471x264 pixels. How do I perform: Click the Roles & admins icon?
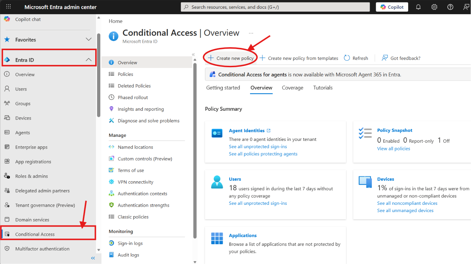pyautogui.click(x=7, y=176)
